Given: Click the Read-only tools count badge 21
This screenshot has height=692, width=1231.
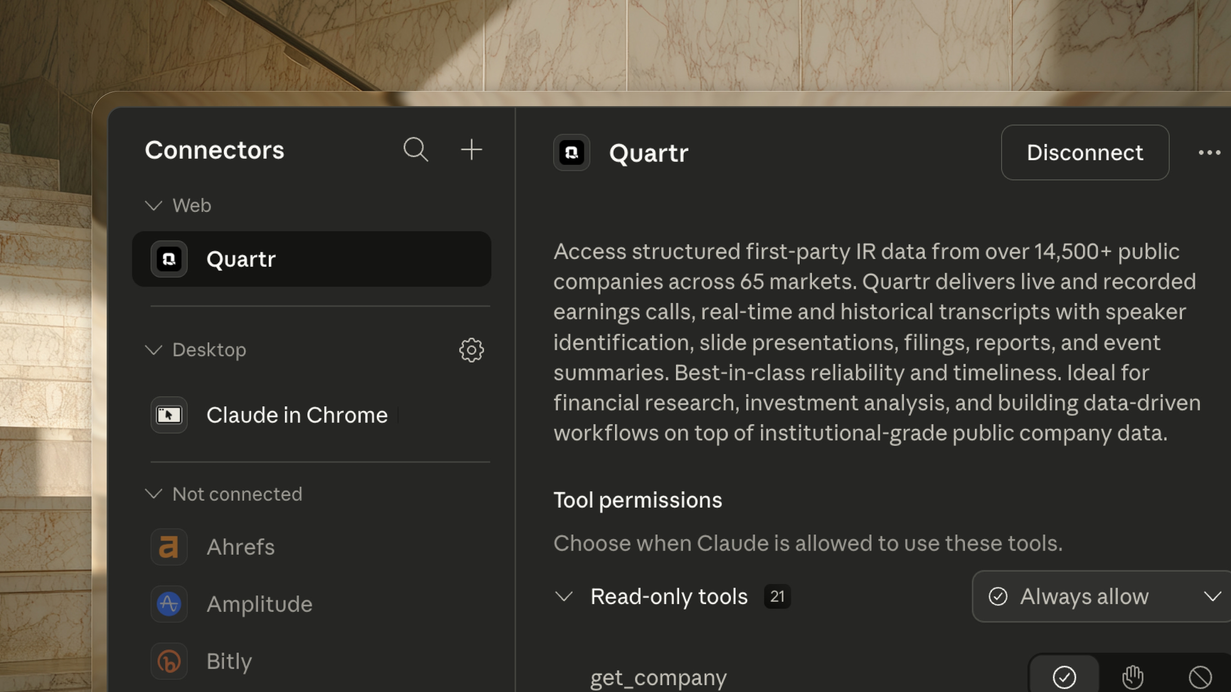Looking at the screenshot, I should (777, 597).
